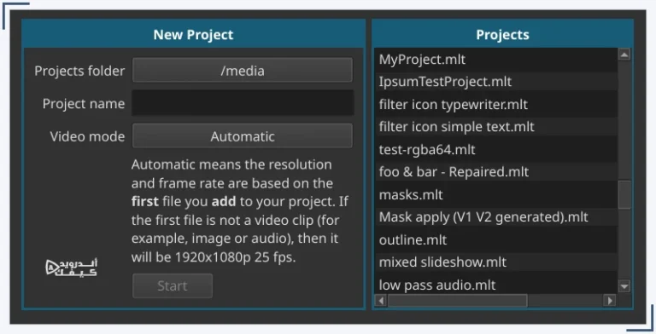Click the scroll right arrow below Projects list
This screenshot has height=334, width=656.
point(610,300)
